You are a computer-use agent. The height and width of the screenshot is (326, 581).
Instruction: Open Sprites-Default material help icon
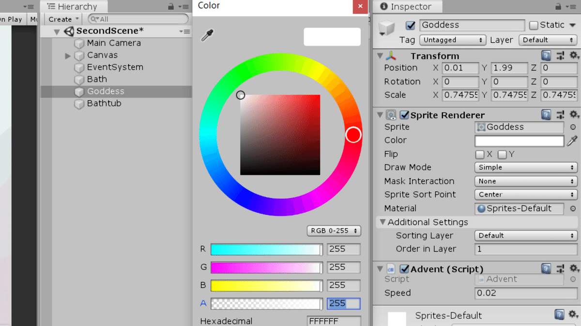pyautogui.click(x=559, y=315)
